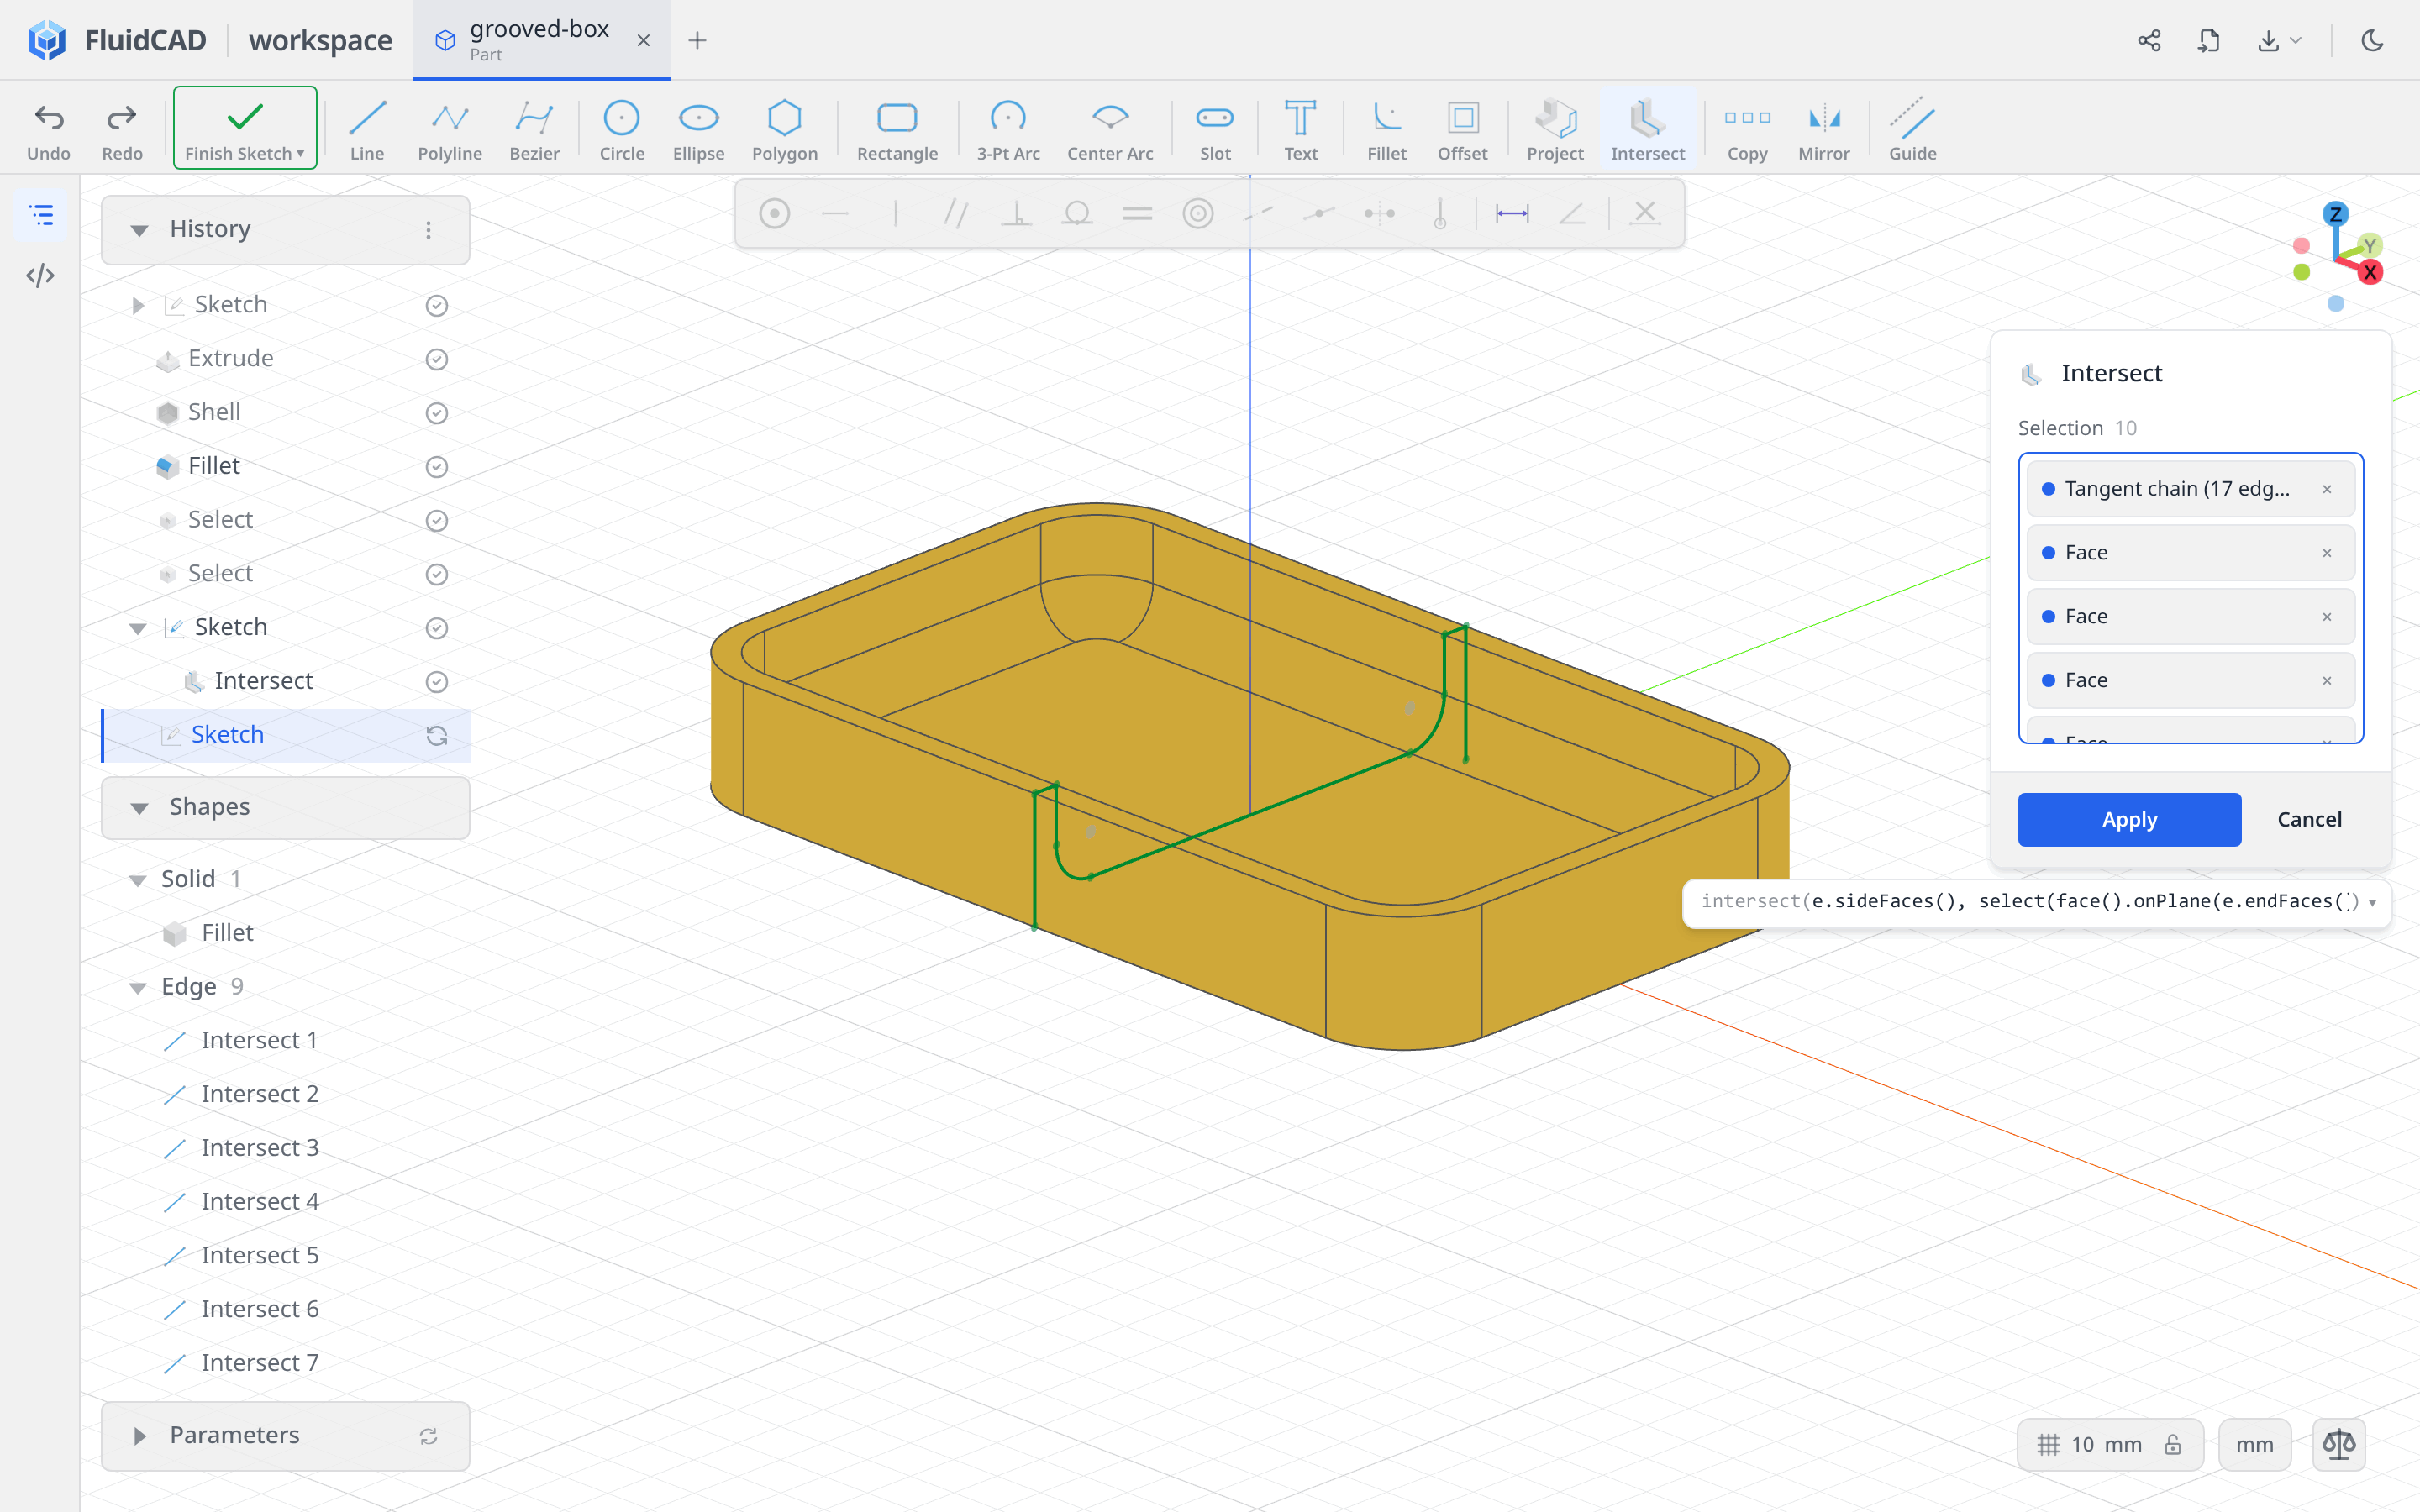Image resolution: width=2420 pixels, height=1512 pixels.
Task: Remove Tangent chain from selection
Action: [x=2327, y=489]
